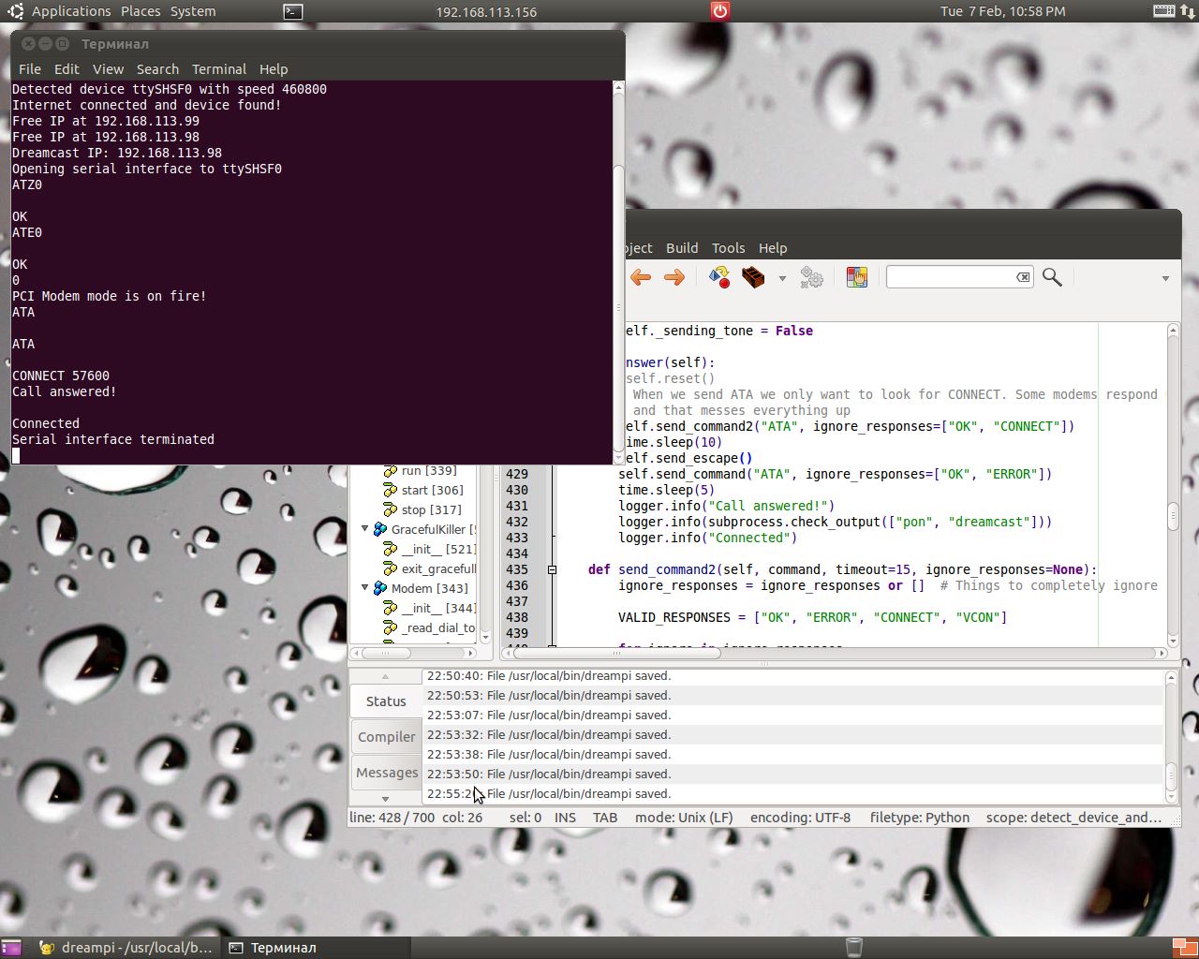Viewport: 1199px width, 959px height.
Task: Open the Geany color chooser icon
Action: [856, 277]
